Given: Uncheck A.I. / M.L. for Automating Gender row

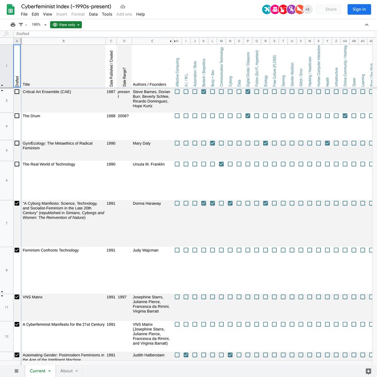Looking at the screenshot, I should point(186,355).
